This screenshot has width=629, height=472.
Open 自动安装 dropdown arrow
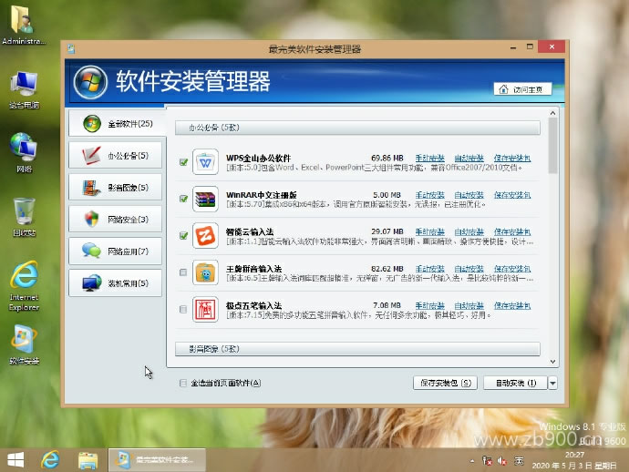pyautogui.click(x=552, y=383)
